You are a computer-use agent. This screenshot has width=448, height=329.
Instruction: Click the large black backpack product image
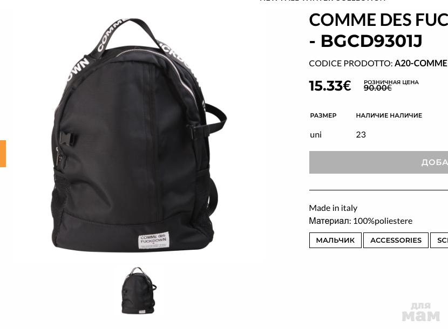[139, 134]
